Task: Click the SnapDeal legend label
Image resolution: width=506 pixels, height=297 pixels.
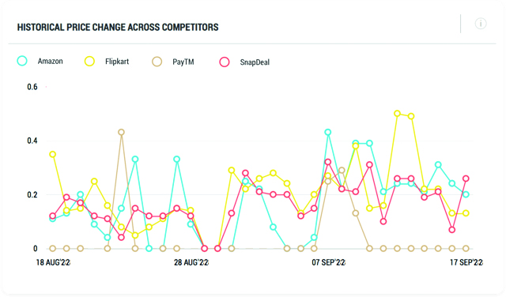Action: click(x=255, y=62)
